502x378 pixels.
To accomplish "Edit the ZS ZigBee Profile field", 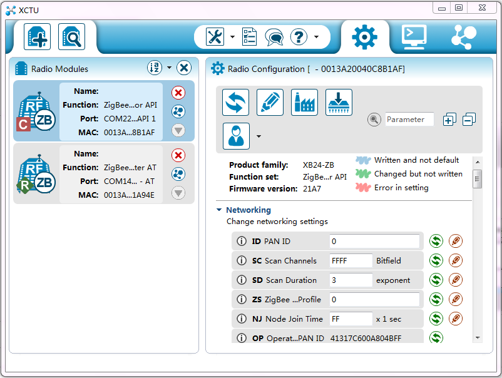I will pyautogui.click(x=374, y=299).
